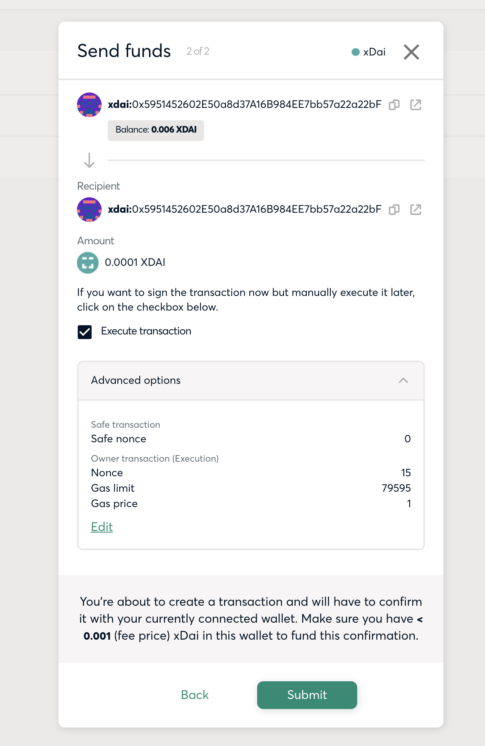
Task: Click the Execute transaction label
Action: [146, 331]
